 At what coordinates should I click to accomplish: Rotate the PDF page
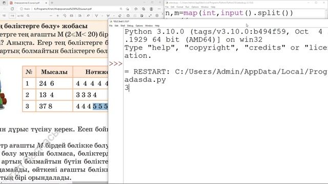[x=65, y=16]
